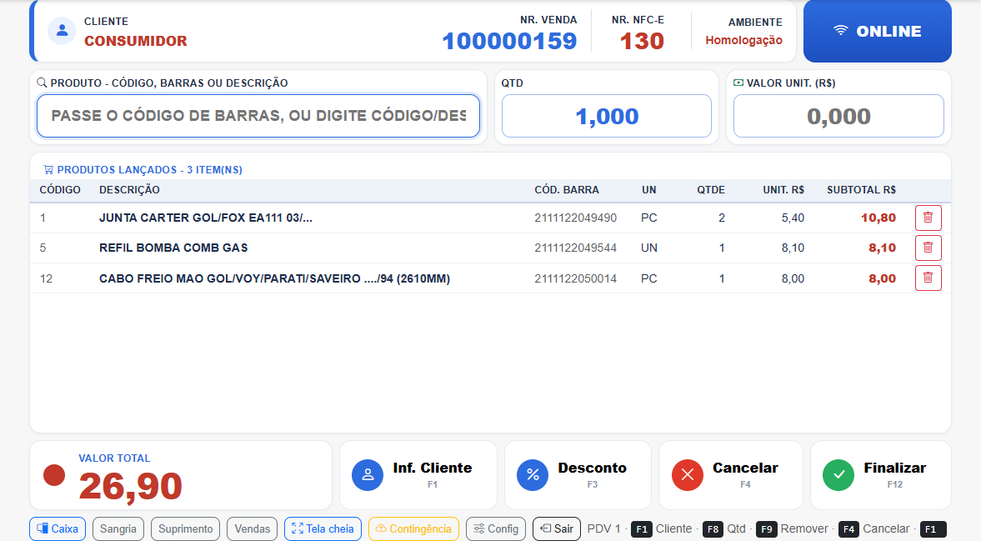
Task: Click barcode 2111122050014
Action: coord(576,278)
